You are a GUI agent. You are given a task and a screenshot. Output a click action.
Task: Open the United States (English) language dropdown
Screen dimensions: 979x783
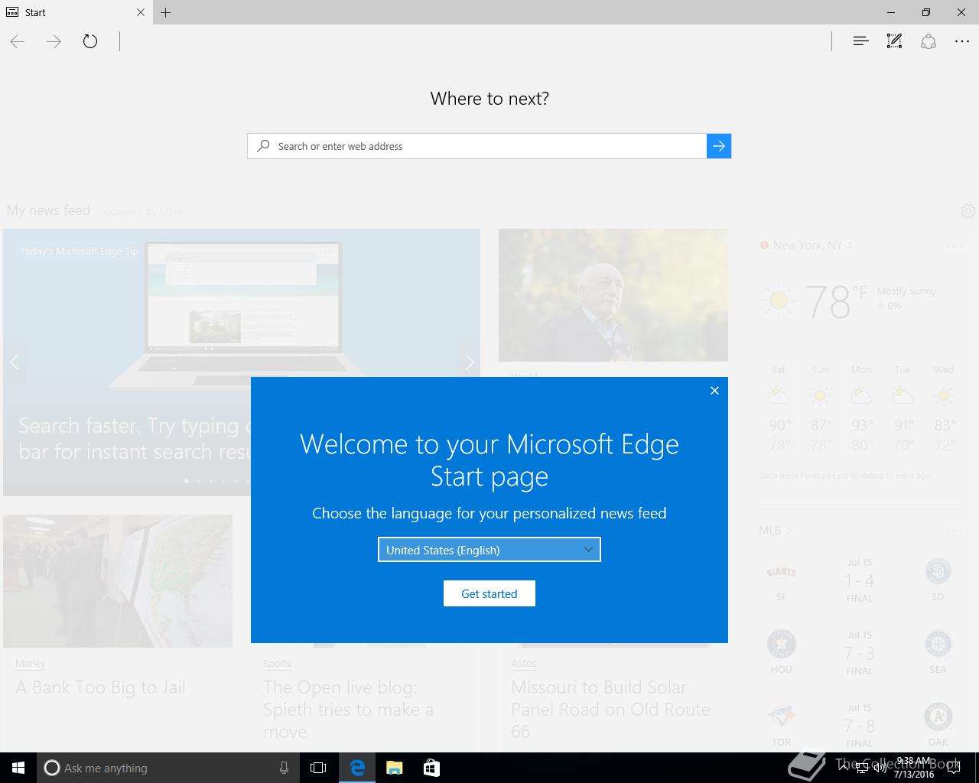(489, 550)
